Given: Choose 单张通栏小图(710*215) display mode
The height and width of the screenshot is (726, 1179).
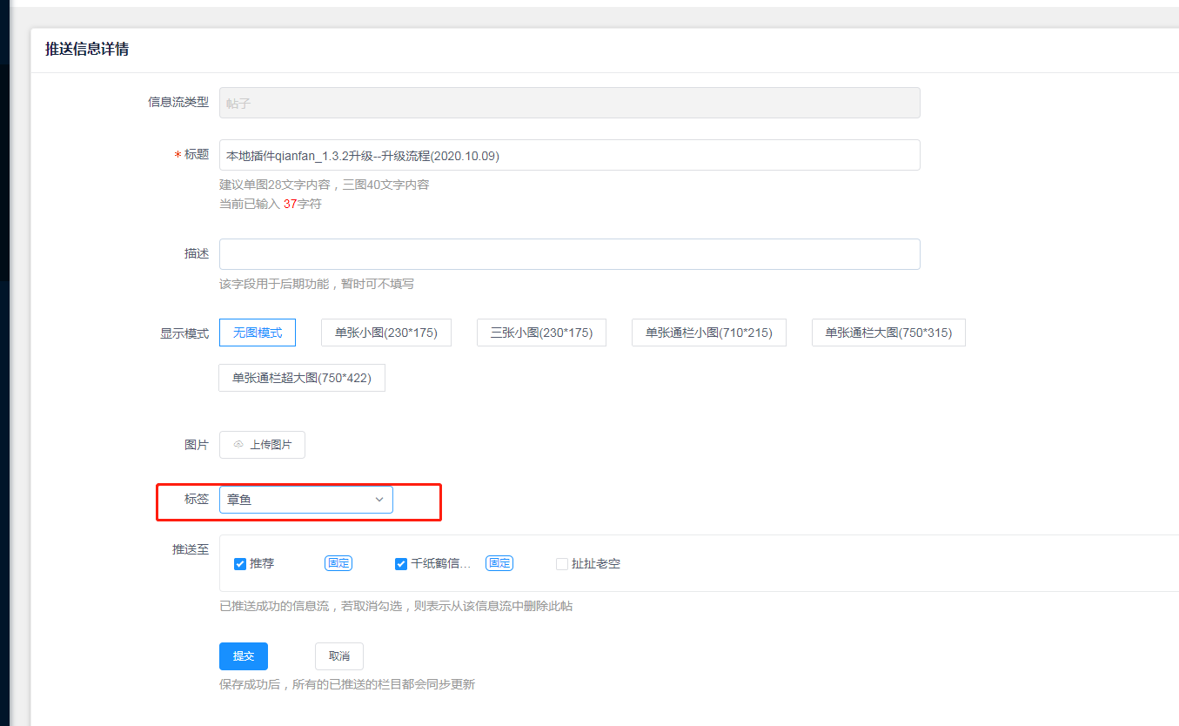Looking at the screenshot, I should 709,333.
